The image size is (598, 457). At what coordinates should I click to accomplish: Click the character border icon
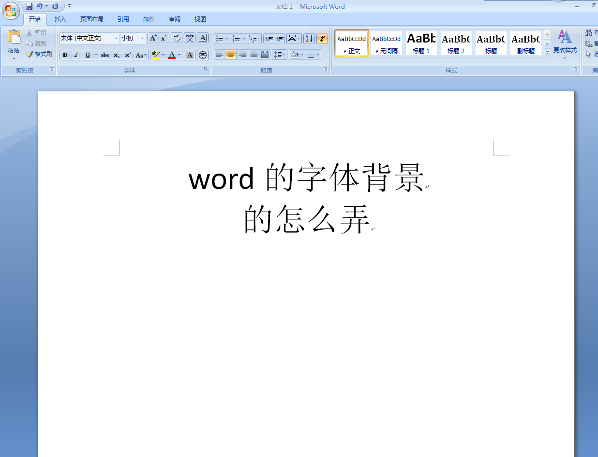(x=203, y=38)
